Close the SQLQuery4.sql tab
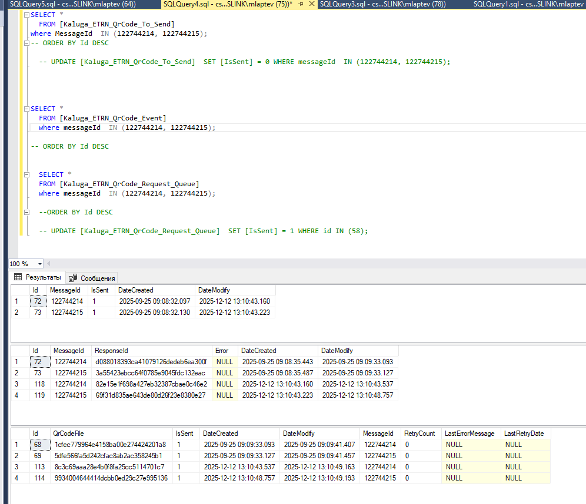Image resolution: width=586 pixels, height=504 pixels. 311,4
